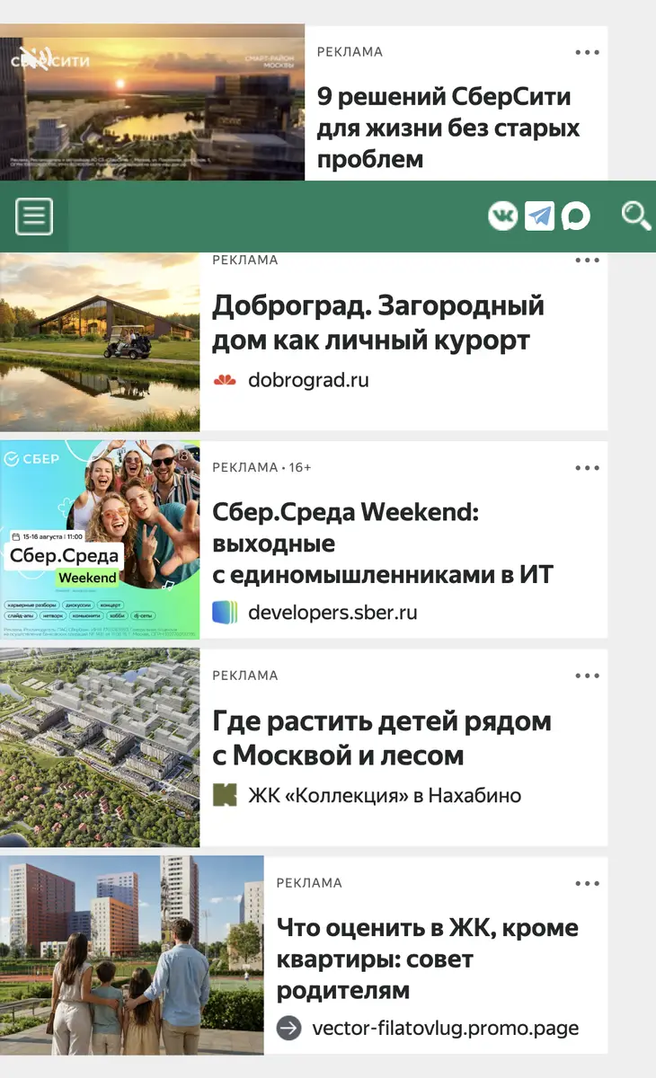Follow the ЖК «Коллекция» в Нахабино source link

(x=385, y=795)
